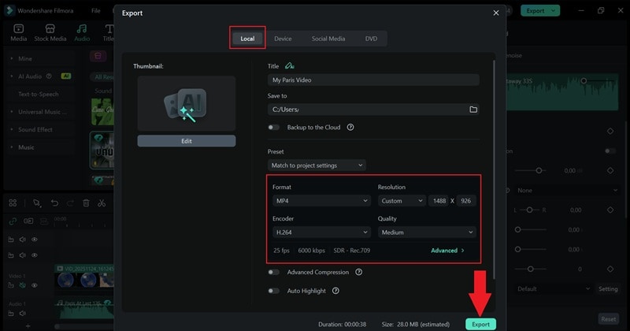
Task: Mute the Audio 1 track speaker
Action: click(x=23, y=314)
